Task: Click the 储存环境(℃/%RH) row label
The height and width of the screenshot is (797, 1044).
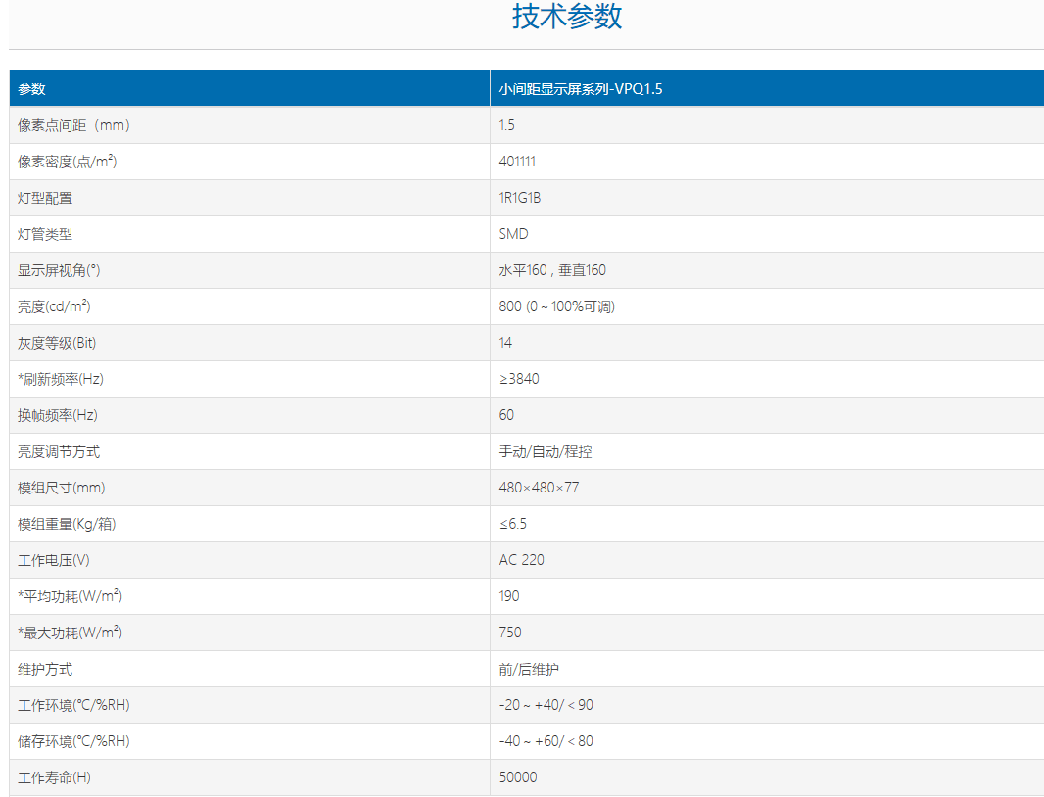Action: click(x=73, y=741)
